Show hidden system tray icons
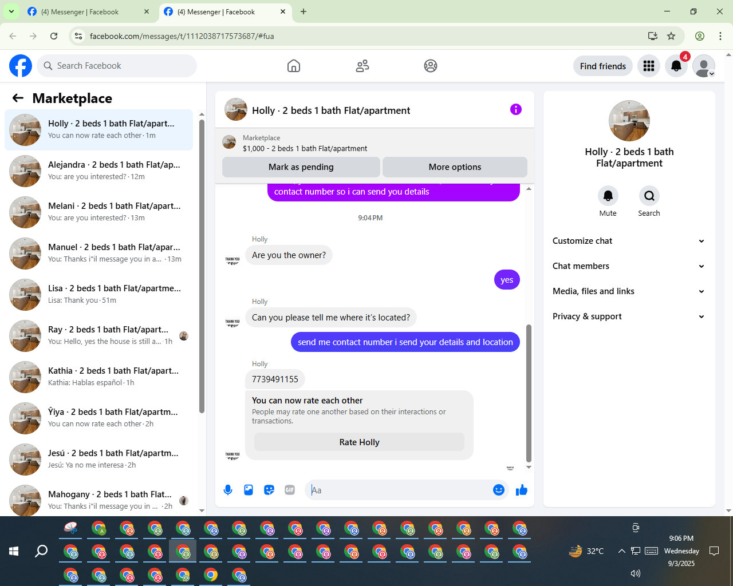 [621, 551]
